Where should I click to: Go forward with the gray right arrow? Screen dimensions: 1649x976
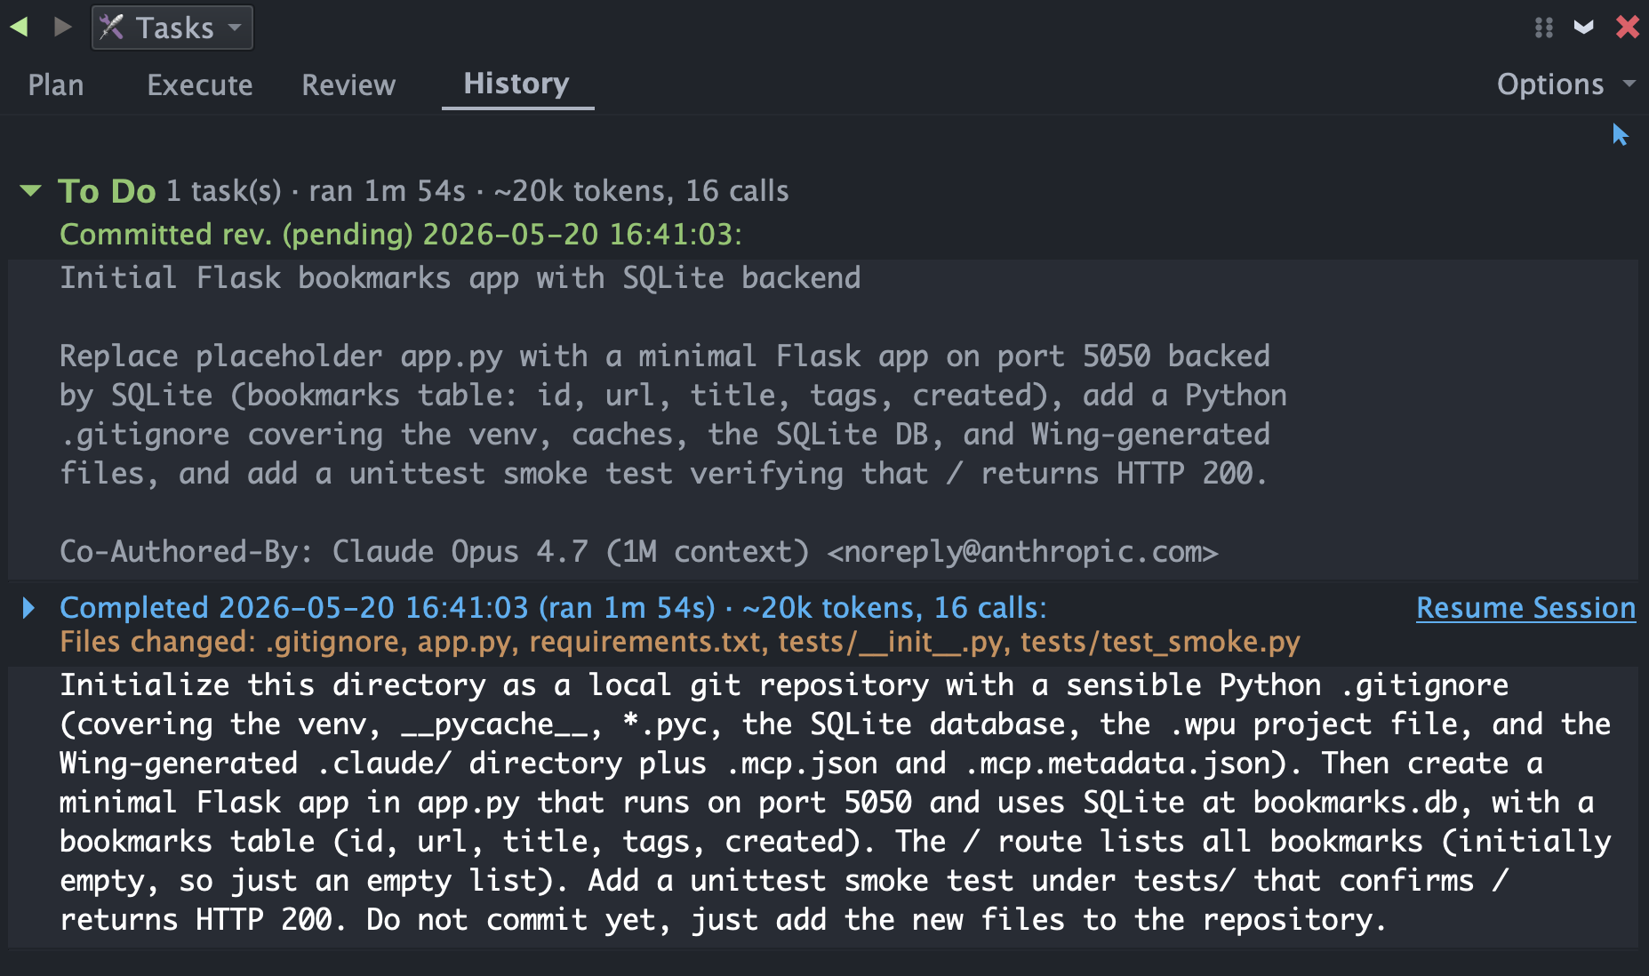pos(62,27)
